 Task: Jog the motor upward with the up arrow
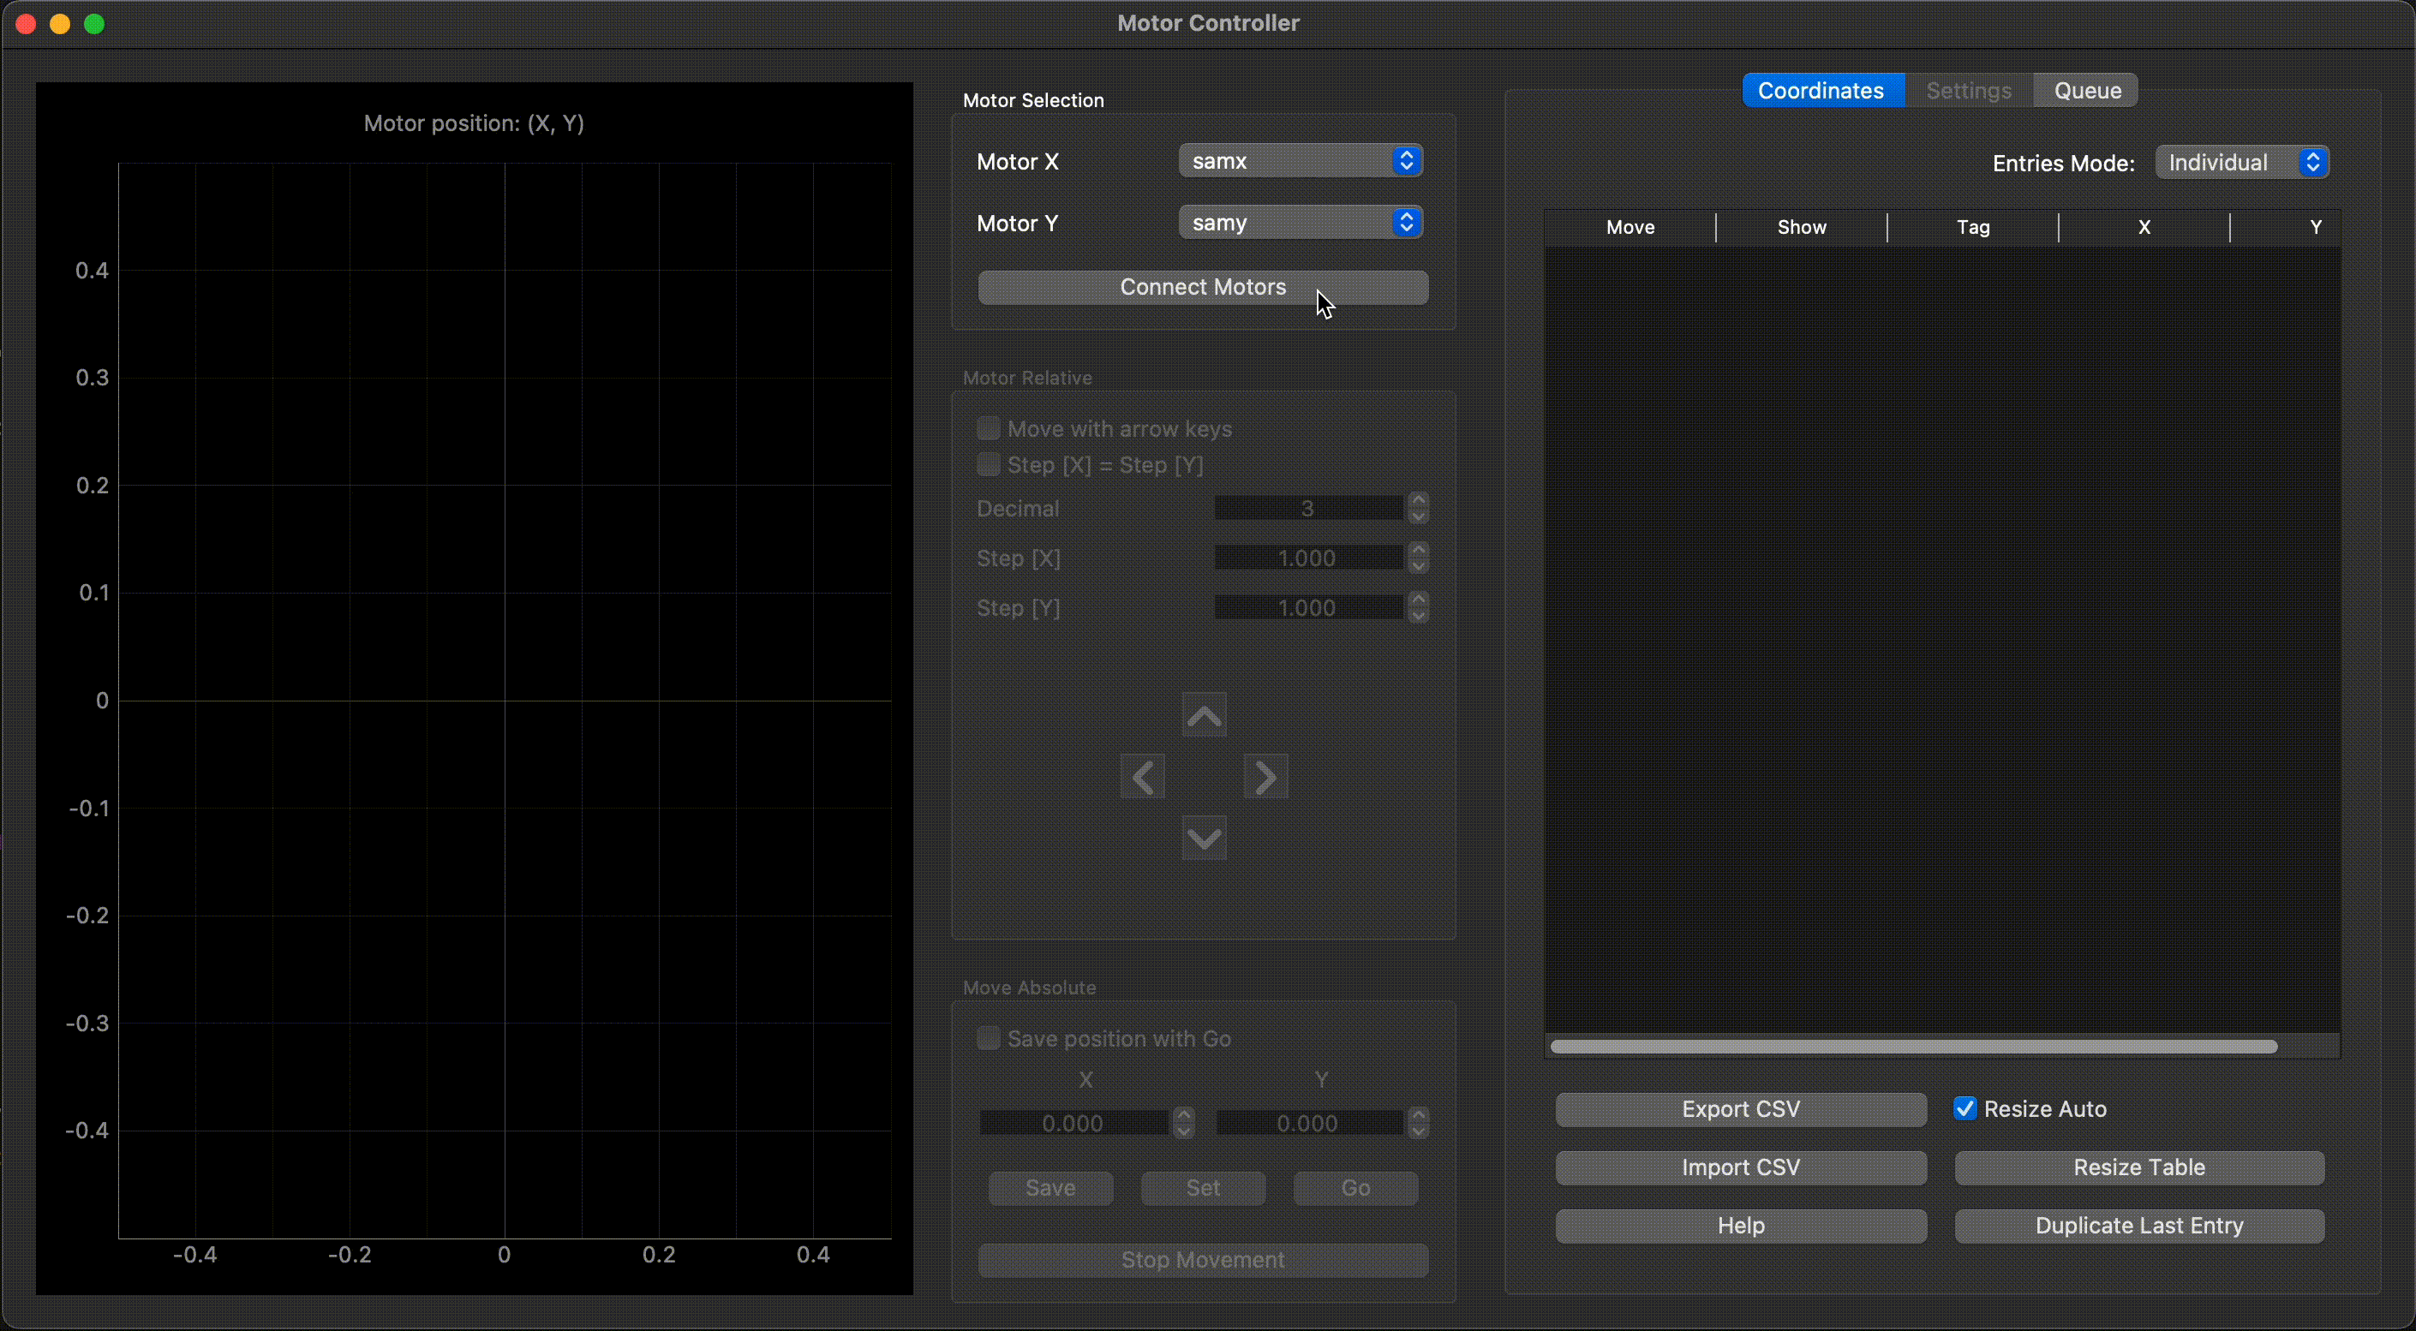1204,714
